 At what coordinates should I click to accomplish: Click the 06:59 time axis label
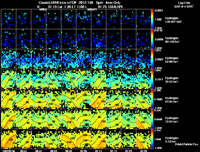point(68,151)
